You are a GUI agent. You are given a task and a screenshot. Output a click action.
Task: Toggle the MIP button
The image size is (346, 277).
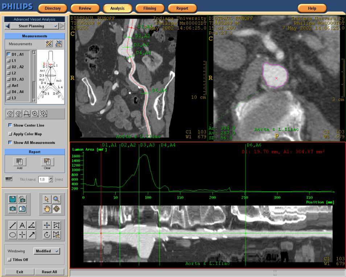(9, 179)
